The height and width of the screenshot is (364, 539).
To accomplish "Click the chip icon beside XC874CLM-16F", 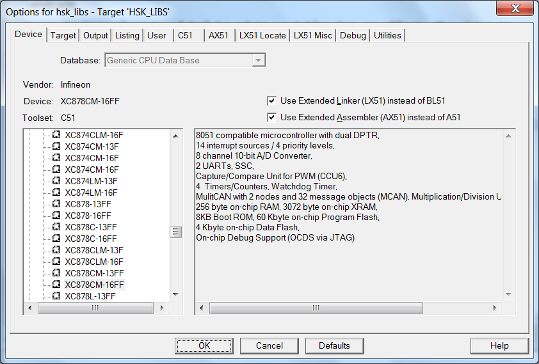I will (56, 135).
